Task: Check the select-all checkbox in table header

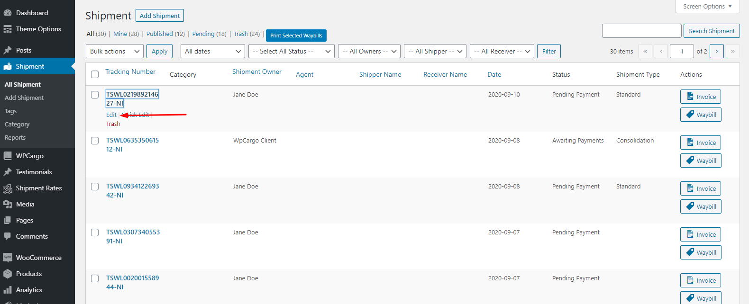Action: 95,74
